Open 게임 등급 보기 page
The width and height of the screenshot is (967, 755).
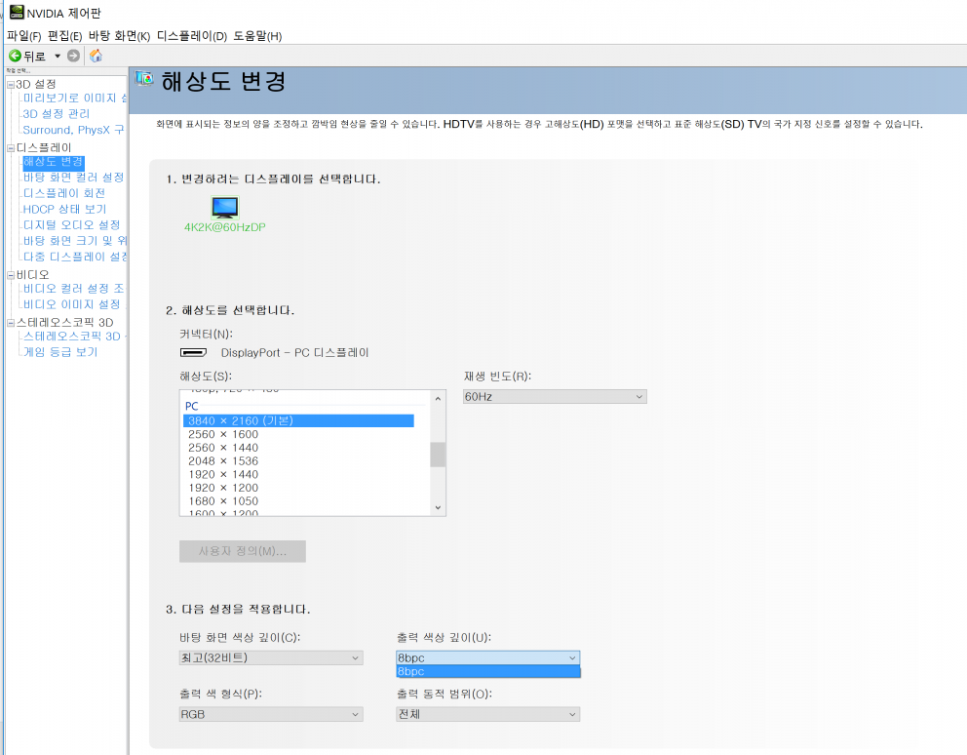click(x=60, y=352)
